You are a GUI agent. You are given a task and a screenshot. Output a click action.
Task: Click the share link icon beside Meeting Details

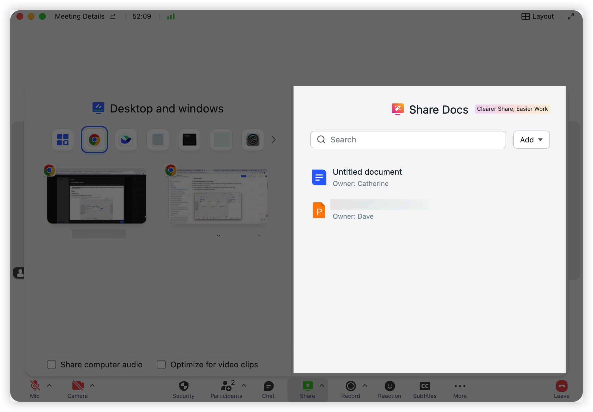113,16
